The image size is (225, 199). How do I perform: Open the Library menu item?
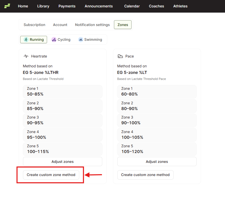pos(43,6)
